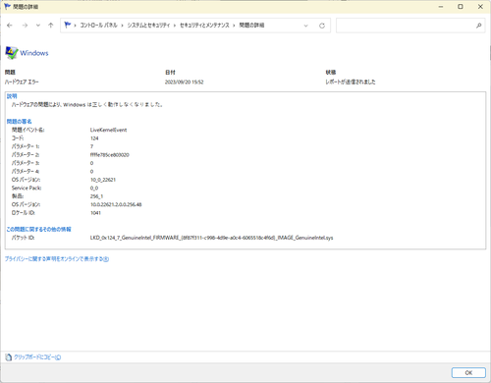Click the clipboard copy icon

[9, 357]
